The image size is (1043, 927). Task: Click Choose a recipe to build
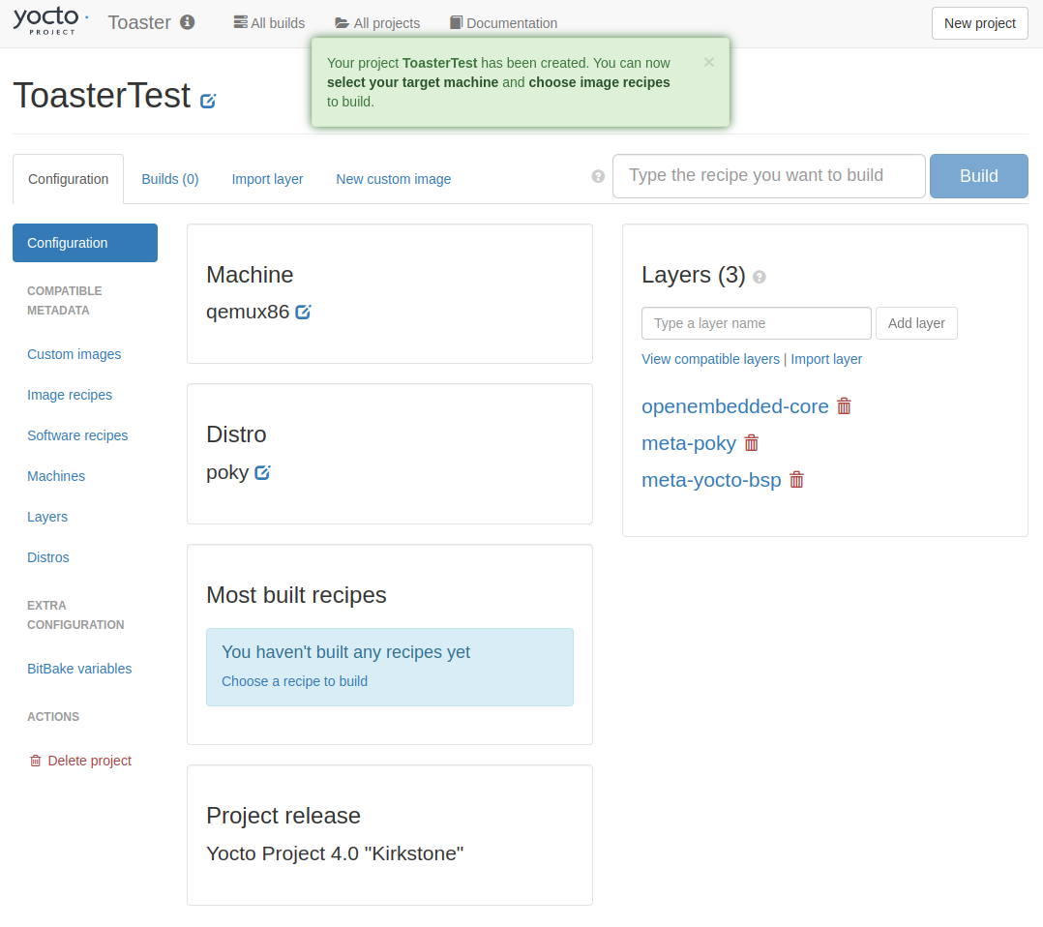coord(295,681)
